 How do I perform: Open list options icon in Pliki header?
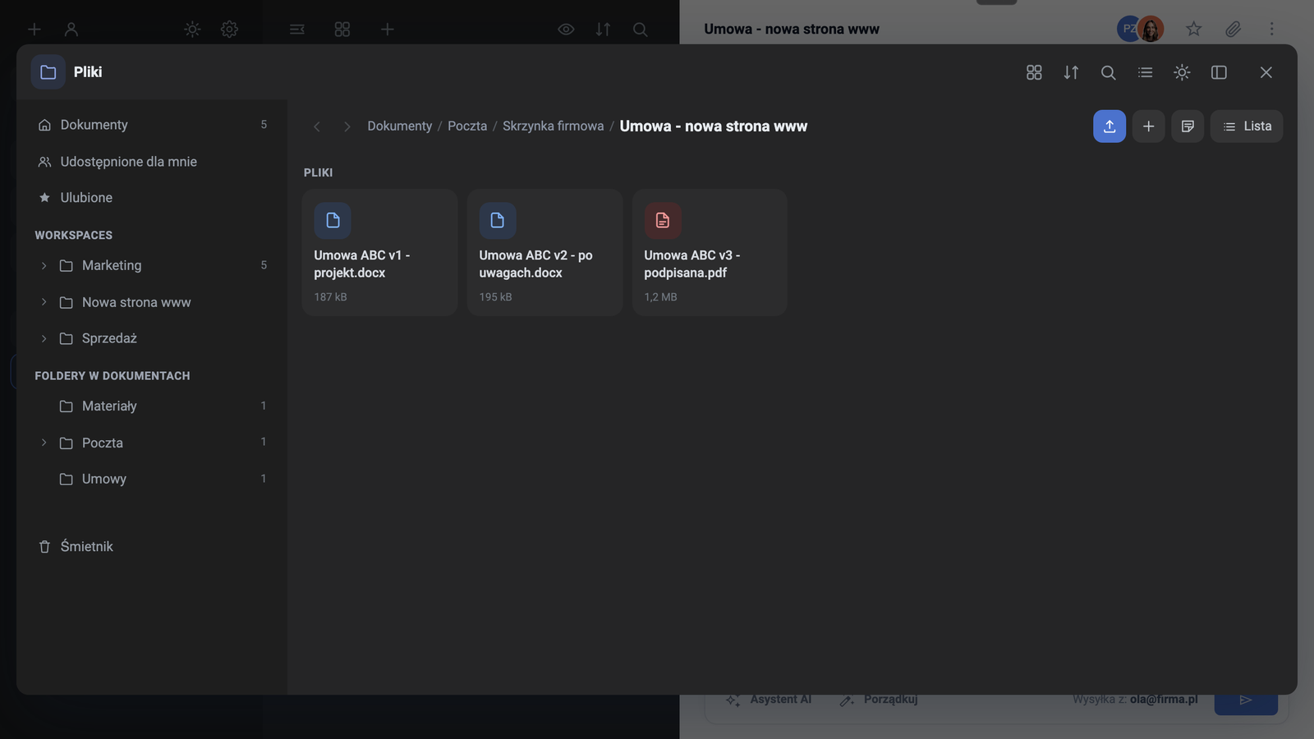tap(1145, 72)
